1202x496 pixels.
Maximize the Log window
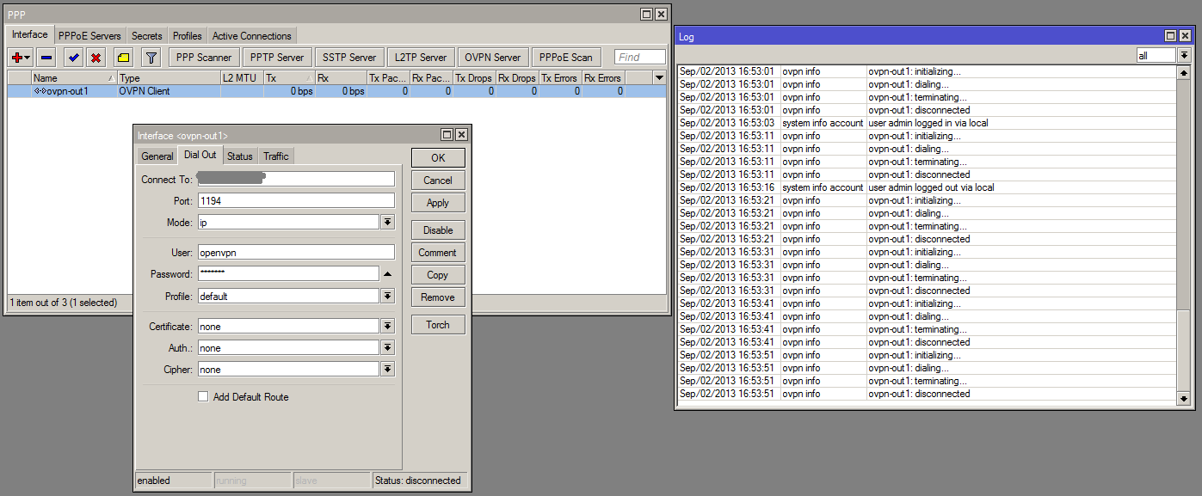(x=1170, y=36)
